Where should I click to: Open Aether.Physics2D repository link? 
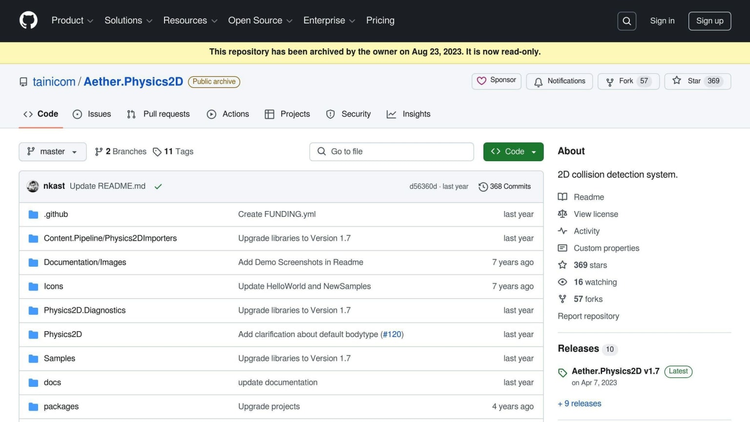pyautogui.click(x=133, y=82)
